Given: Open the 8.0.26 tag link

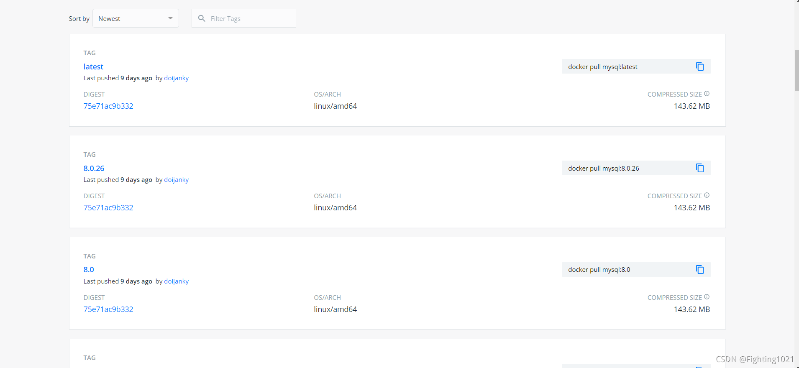Looking at the screenshot, I should 94,168.
